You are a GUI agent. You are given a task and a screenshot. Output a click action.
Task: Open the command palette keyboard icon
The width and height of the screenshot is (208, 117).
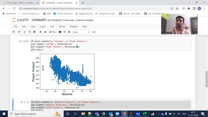[94, 32]
